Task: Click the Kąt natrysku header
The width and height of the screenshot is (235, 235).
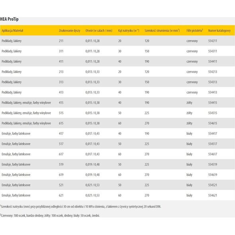Action: [129, 31]
